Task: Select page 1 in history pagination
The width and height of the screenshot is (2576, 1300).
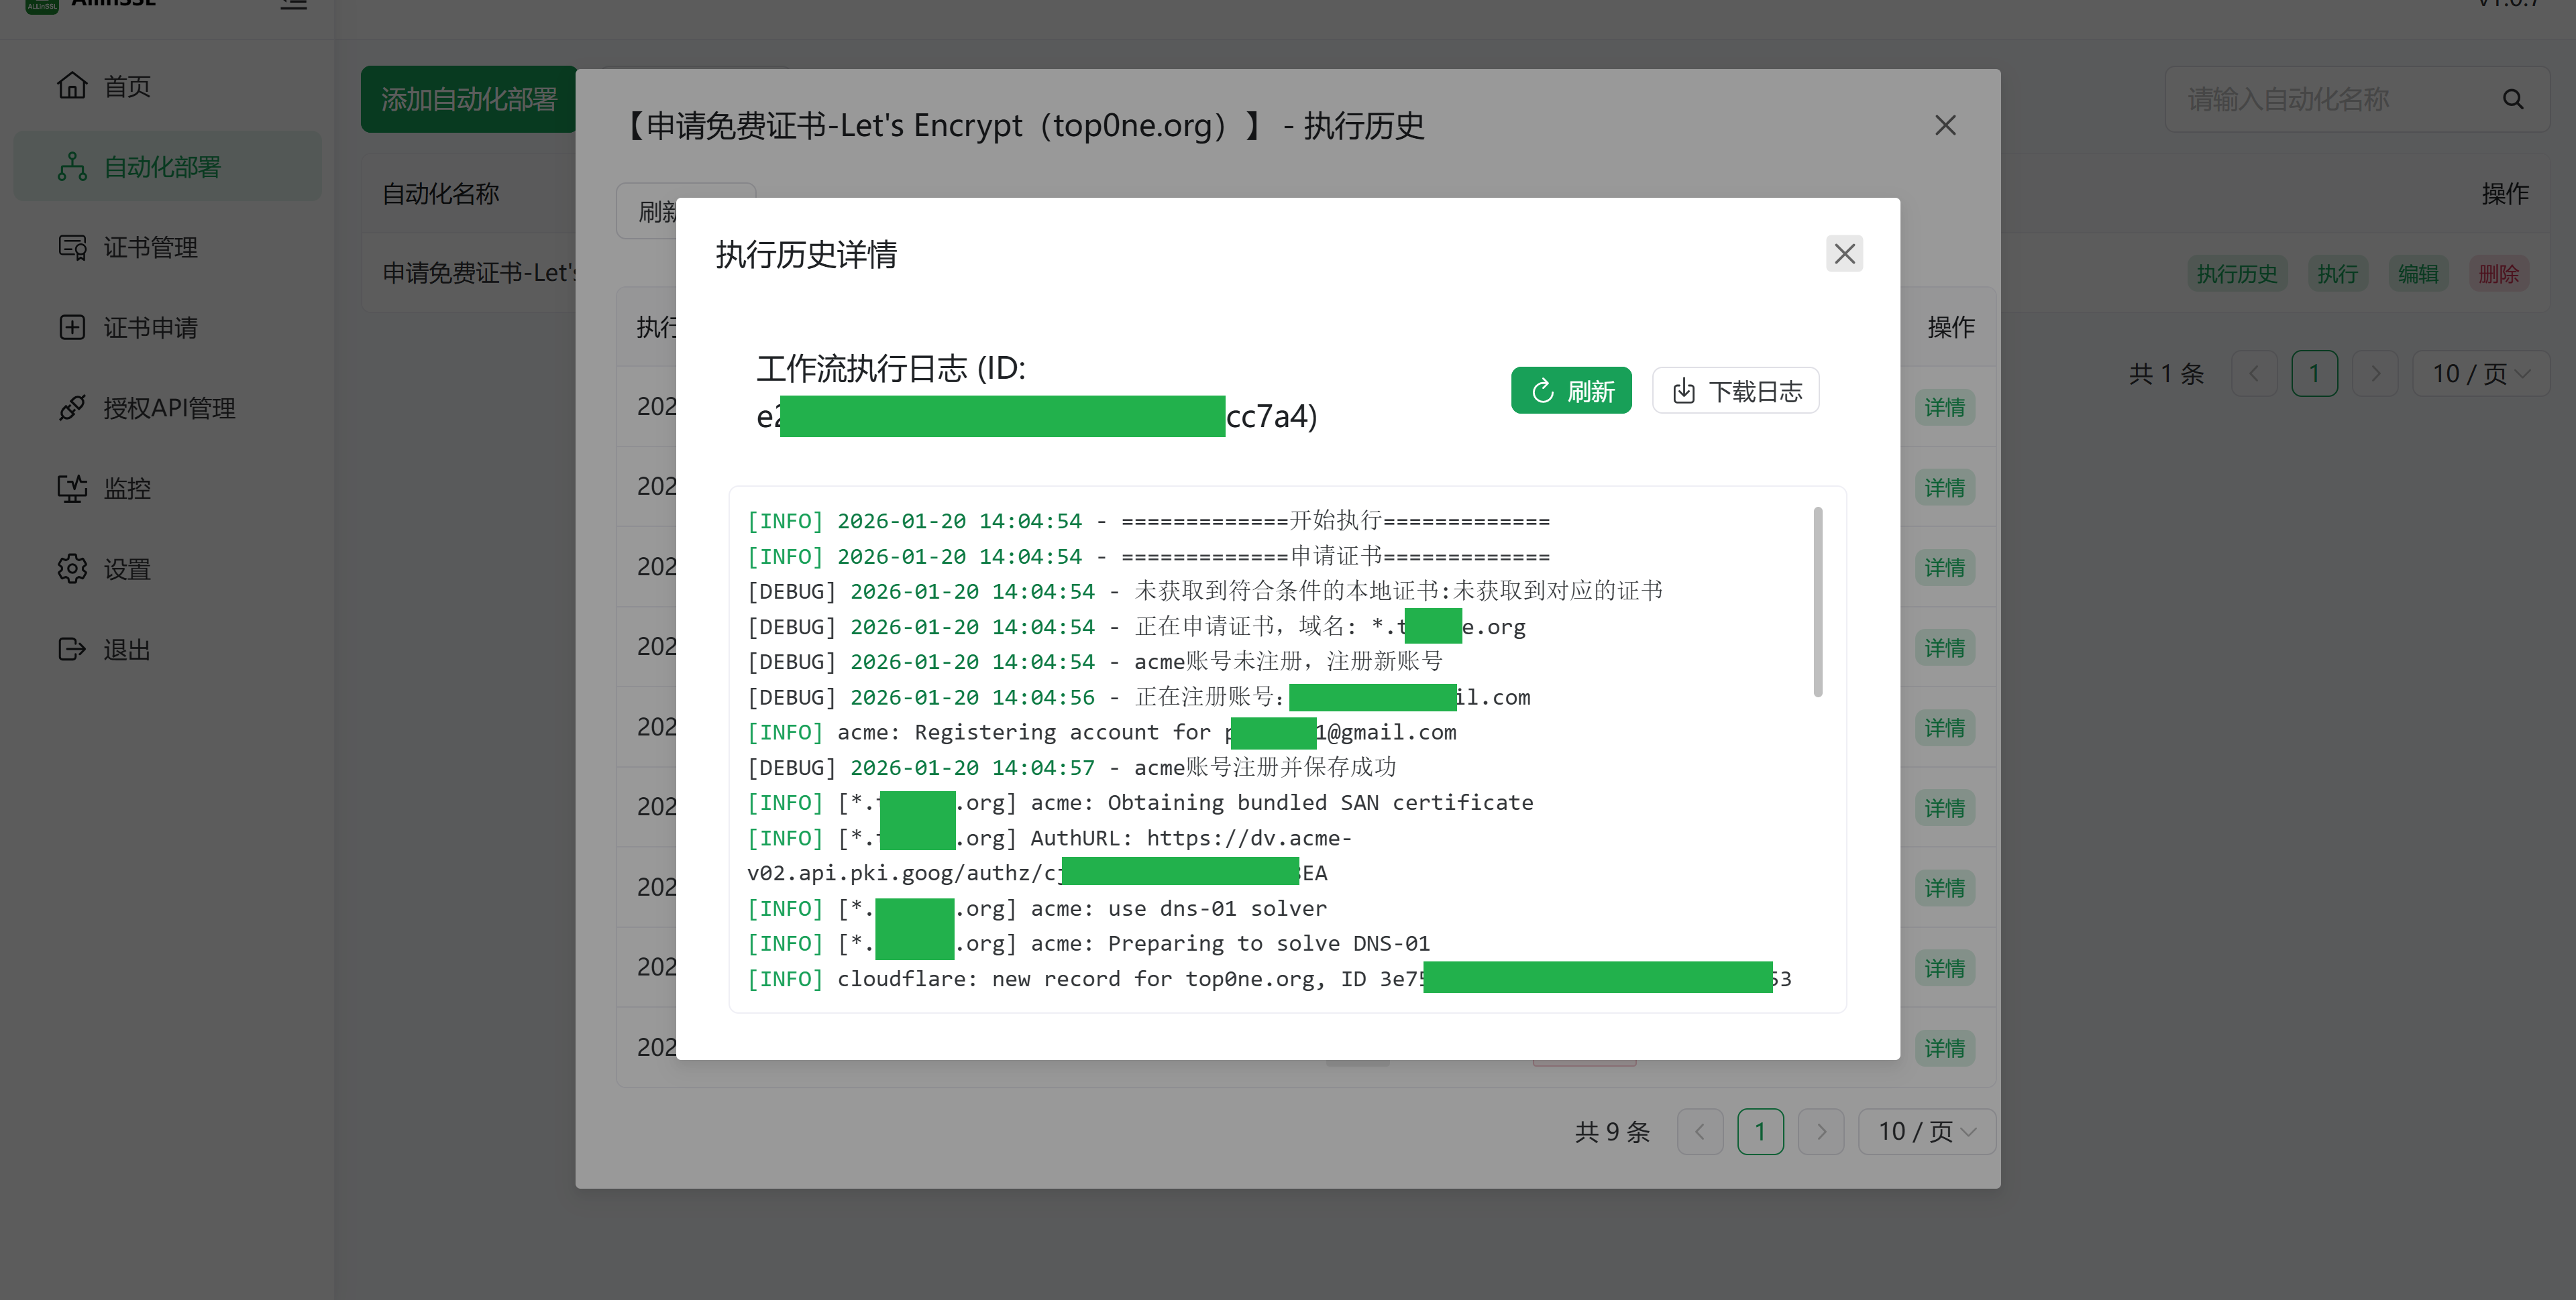Action: pyautogui.click(x=1760, y=1132)
